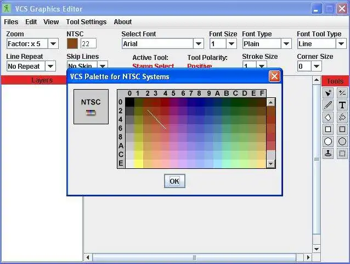Open the Font Size dropdown

(x=232, y=43)
